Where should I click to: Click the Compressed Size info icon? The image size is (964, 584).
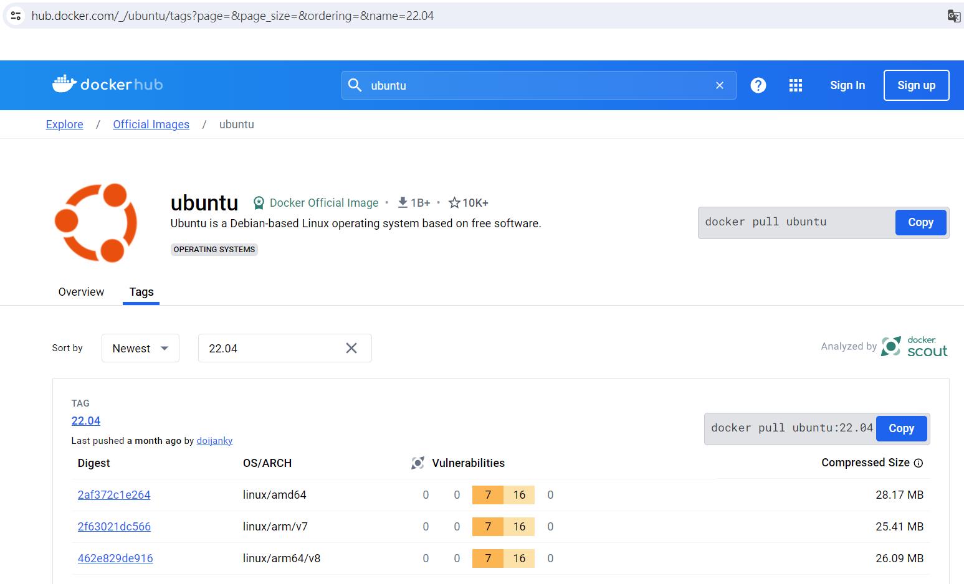919,463
